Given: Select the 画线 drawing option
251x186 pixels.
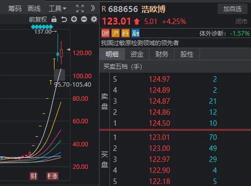Looking at the screenshot, I should click(34, 9).
